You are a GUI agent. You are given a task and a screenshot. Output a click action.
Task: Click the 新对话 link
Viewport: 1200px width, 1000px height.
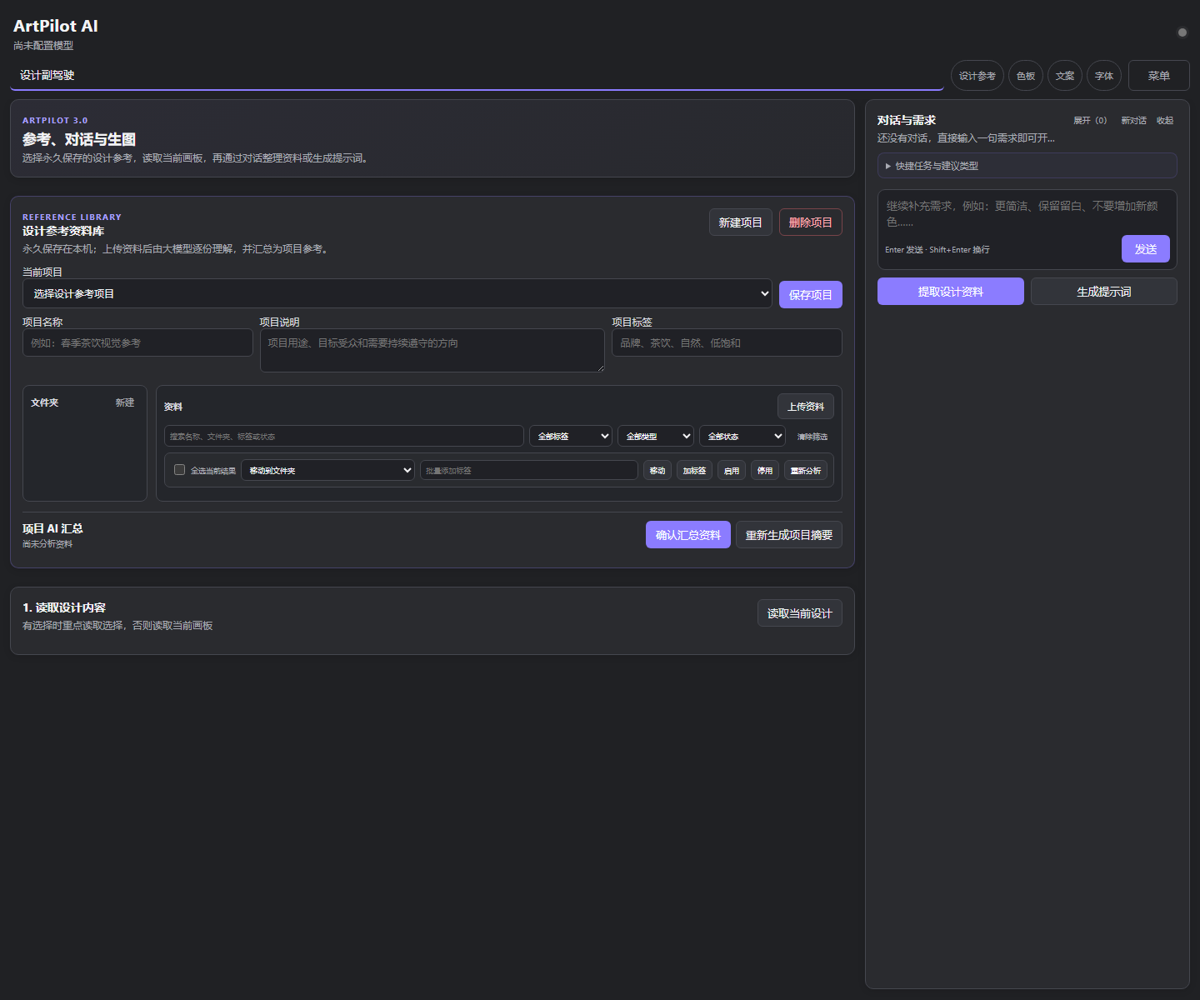1133,121
